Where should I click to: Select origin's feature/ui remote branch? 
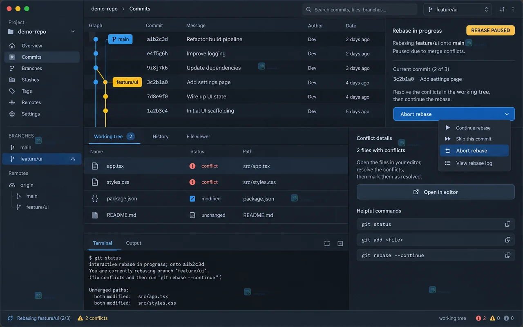(x=37, y=207)
